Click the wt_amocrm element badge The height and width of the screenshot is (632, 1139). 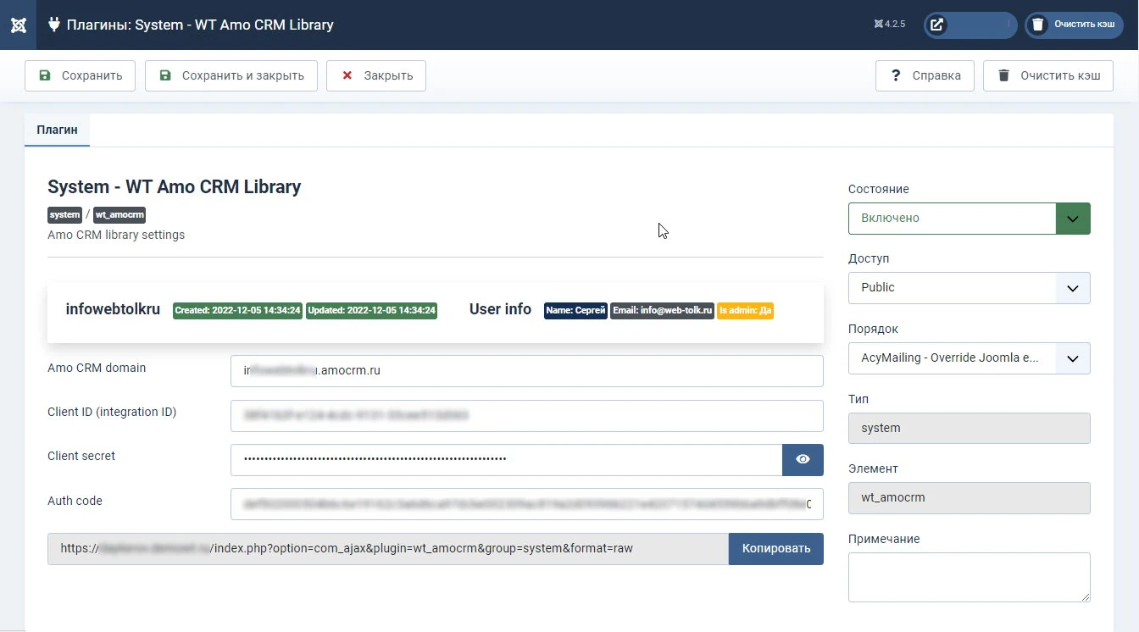(x=119, y=214)
